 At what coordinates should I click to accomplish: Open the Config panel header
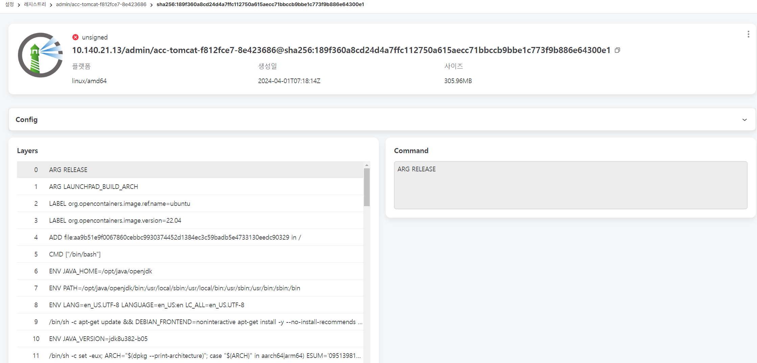[x=382, y=119]
